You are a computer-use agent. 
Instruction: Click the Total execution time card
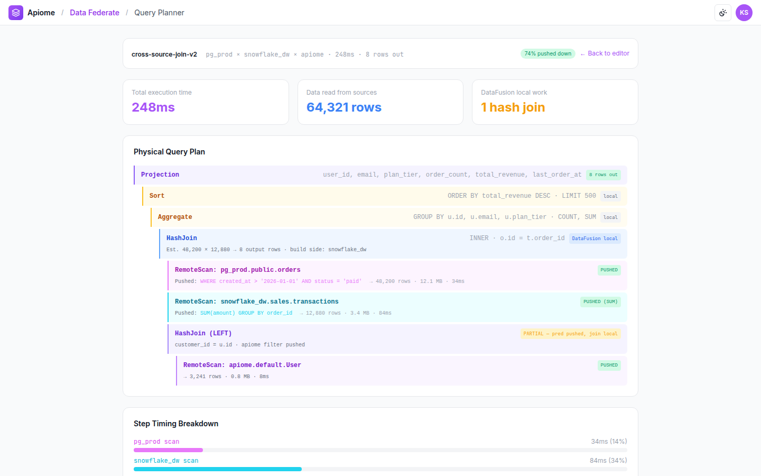(x=206, y=102)
